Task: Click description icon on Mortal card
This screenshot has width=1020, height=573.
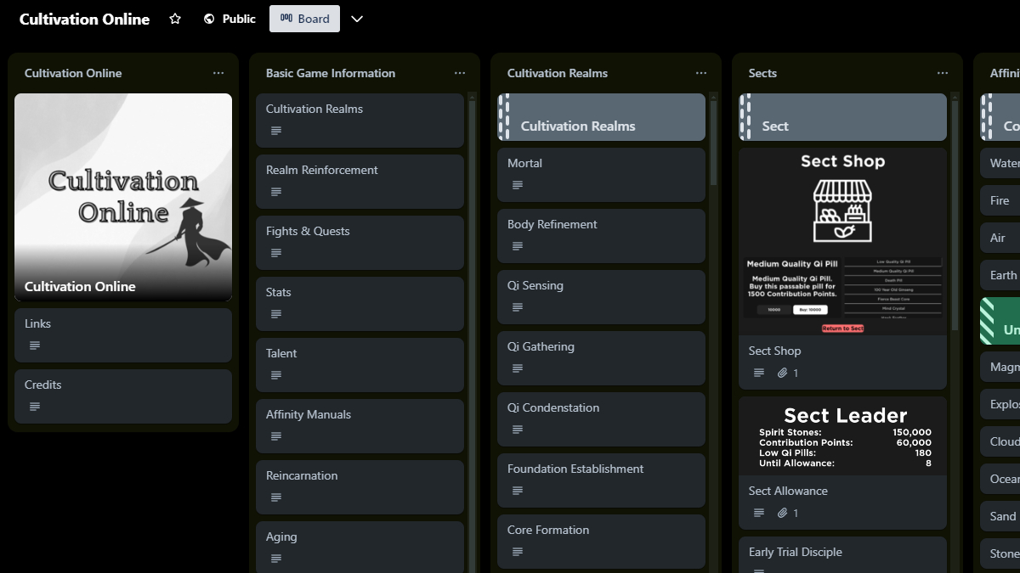Action: [518, 185]
